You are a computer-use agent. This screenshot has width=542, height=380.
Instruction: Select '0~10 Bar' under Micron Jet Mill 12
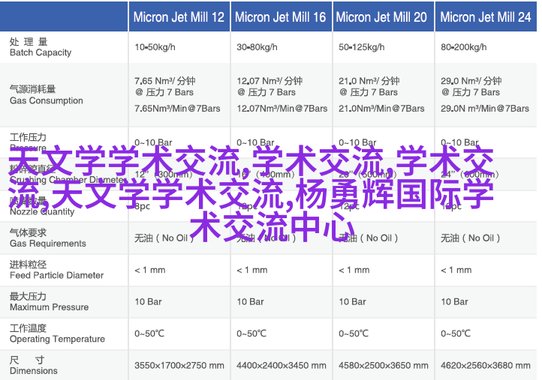[153, 142]
